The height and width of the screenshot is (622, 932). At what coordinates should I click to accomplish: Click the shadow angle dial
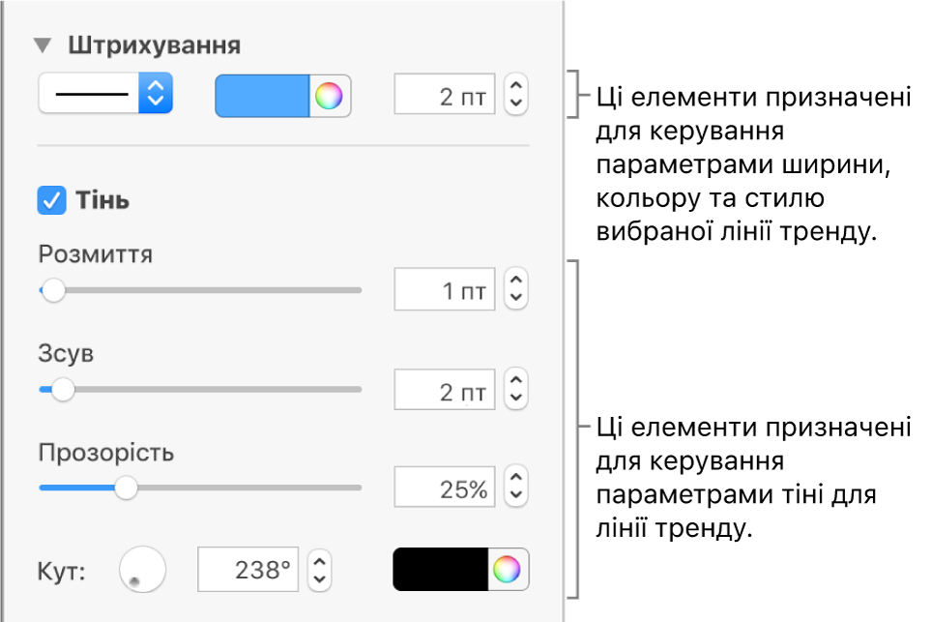point(142,570)
